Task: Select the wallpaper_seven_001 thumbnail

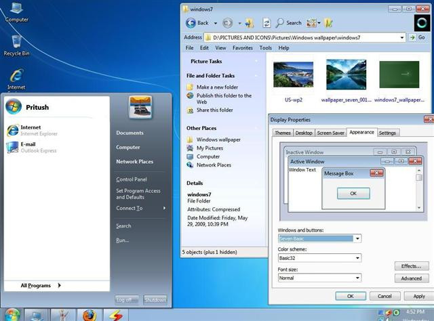Action: coord(346,74)
